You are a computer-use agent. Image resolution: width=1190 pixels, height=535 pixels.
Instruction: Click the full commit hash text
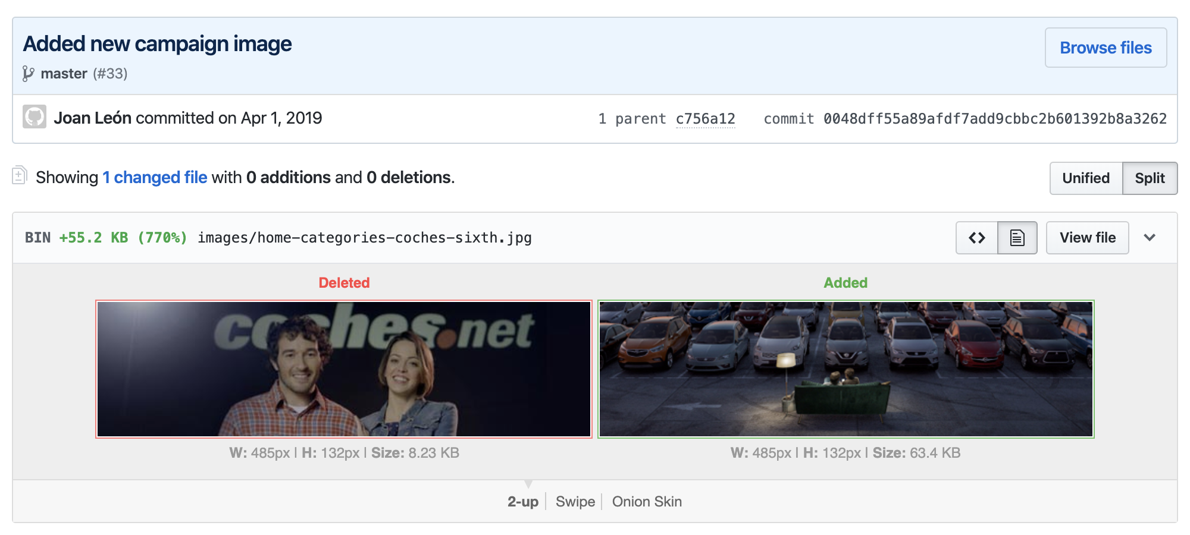point(995,119)
